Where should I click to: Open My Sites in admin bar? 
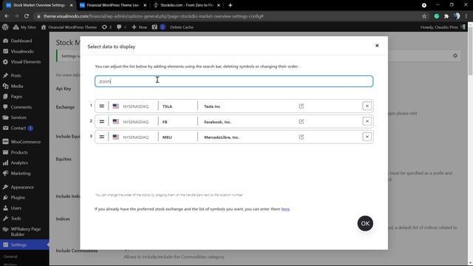(x=24, y=27)
